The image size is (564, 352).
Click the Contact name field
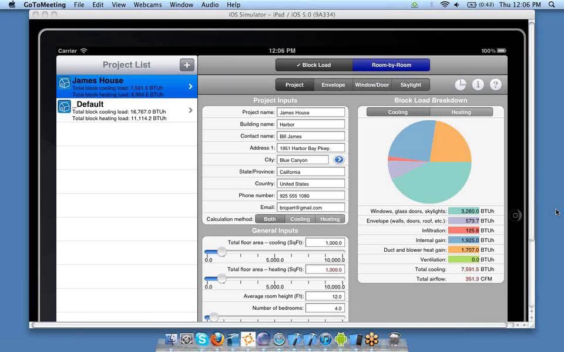311,136
